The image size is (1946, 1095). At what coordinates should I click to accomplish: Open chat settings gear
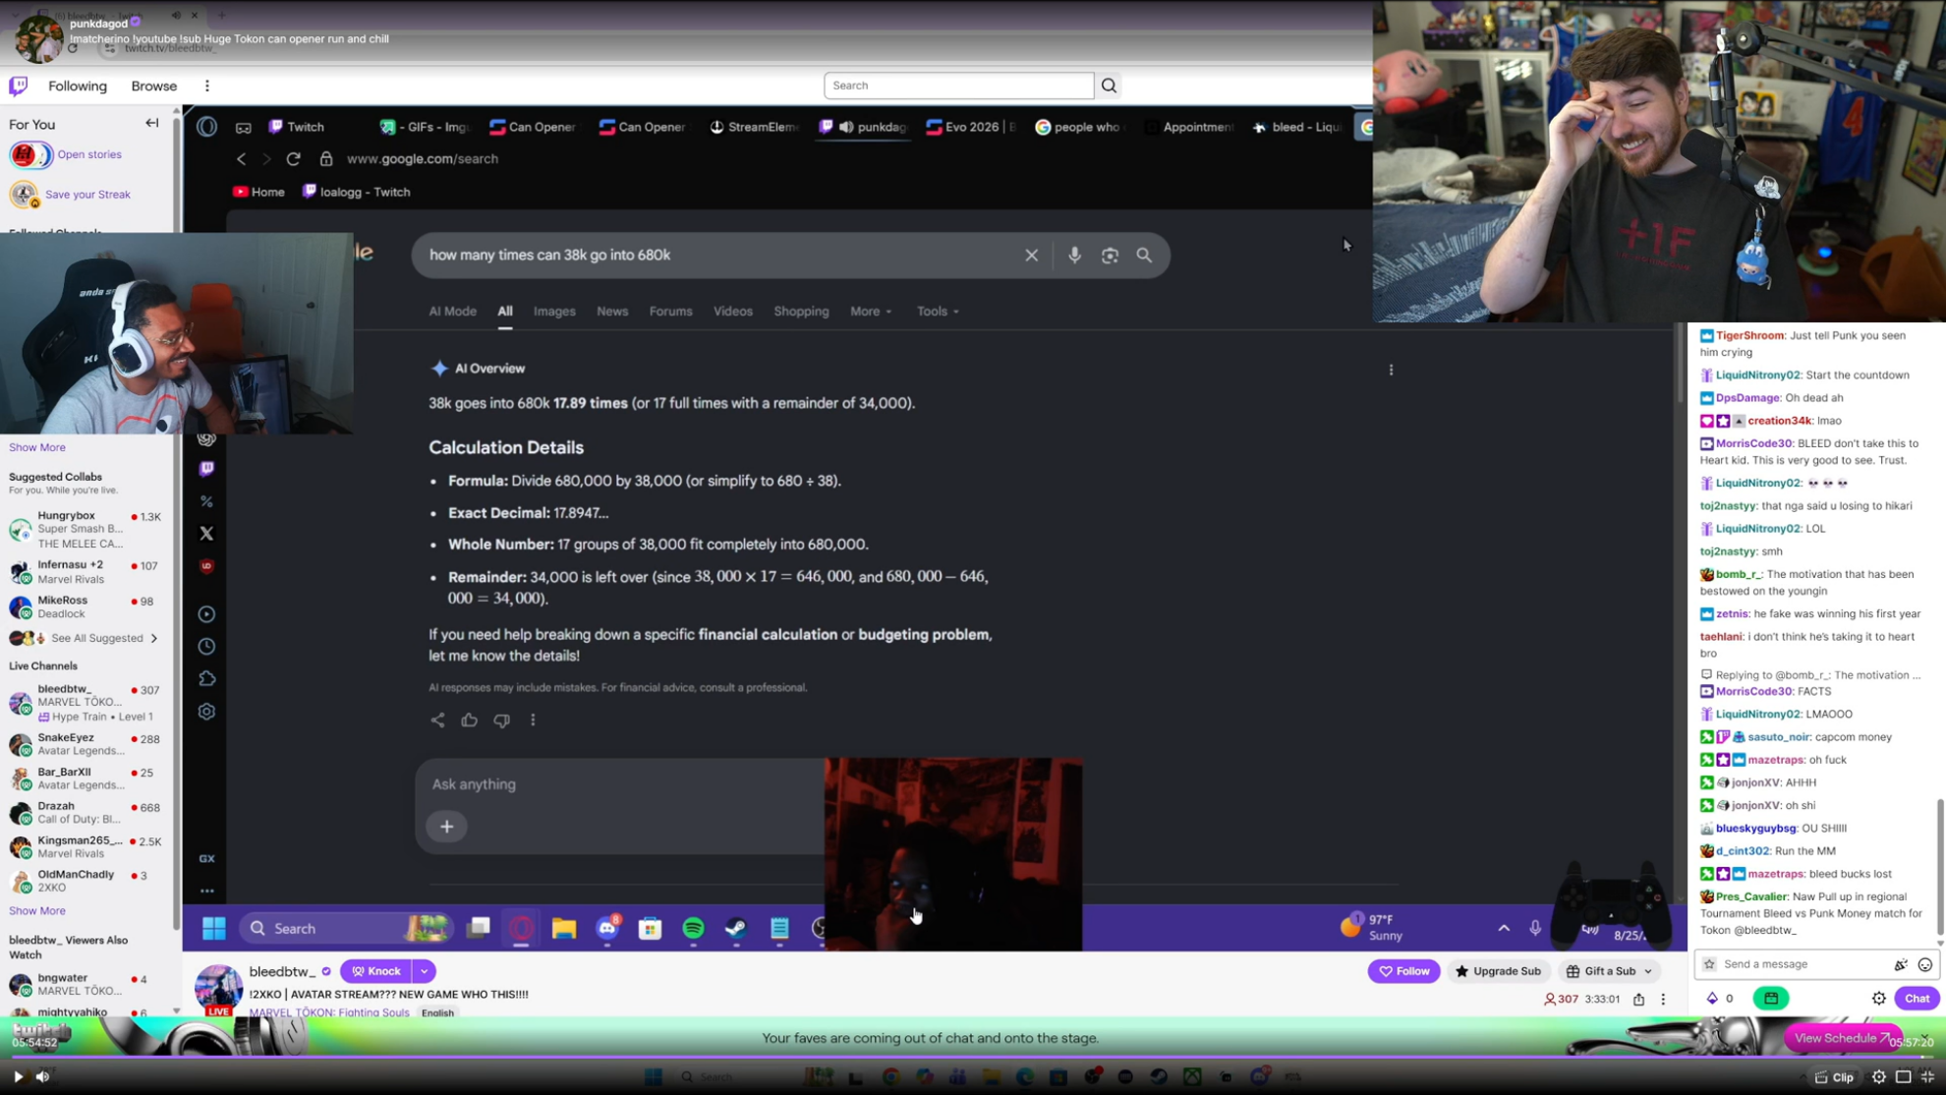click(1879, 999)
